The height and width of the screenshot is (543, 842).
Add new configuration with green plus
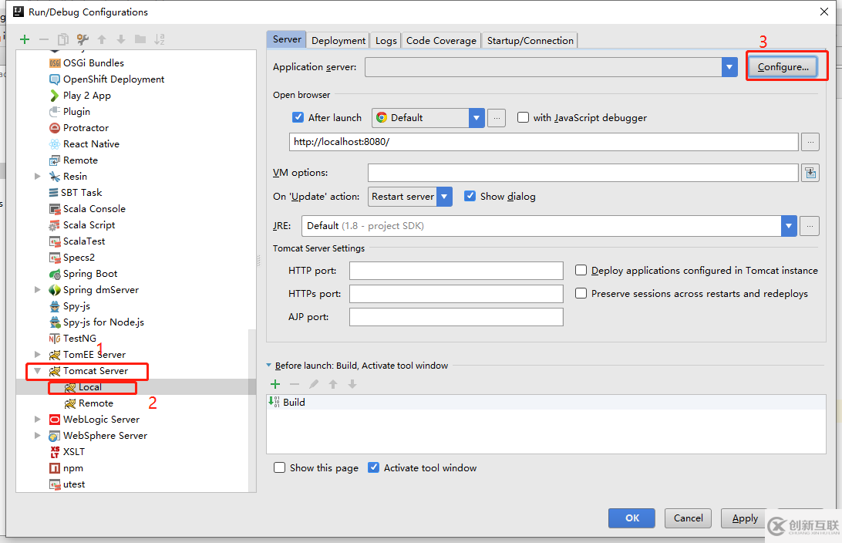tap(25, 39)
